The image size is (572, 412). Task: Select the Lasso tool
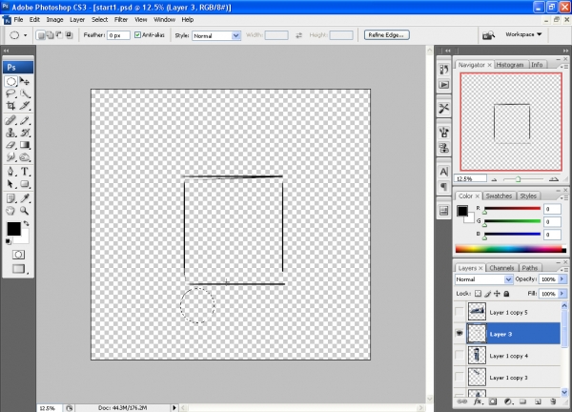coord(10,93)
